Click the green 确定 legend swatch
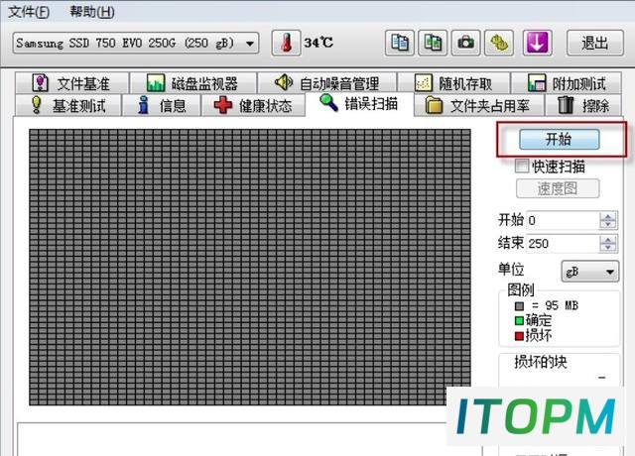 coord(519,321)
